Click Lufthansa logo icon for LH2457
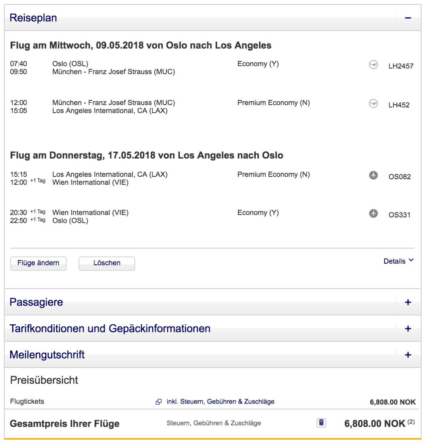 tap(373, 65)
